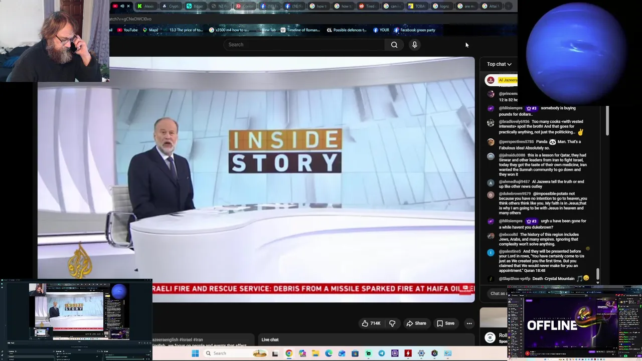Dislike the video with thumbs-down
Image resolution: width=642 pixels, height=361 pixels.
(392, 323)
